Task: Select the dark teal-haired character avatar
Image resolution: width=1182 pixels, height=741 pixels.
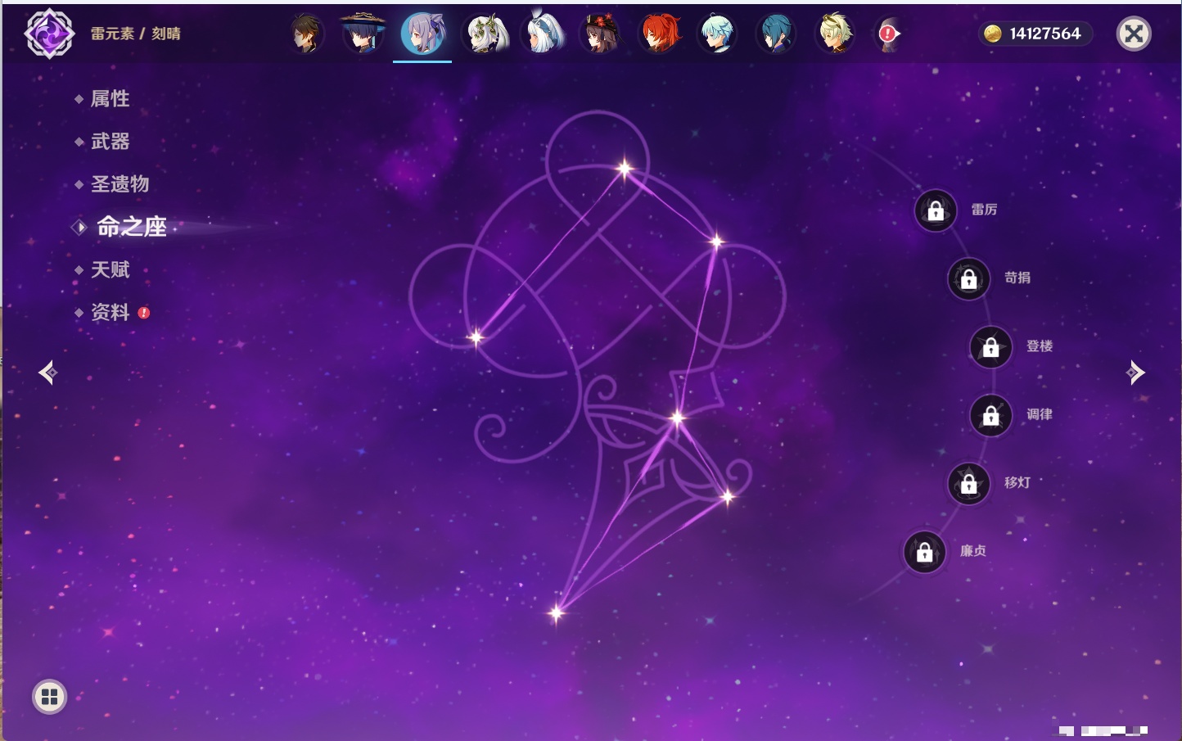Action: click(x=775, y=34)
